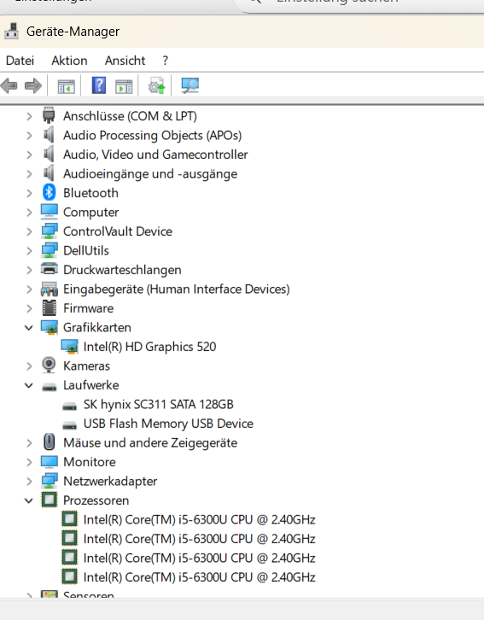Click the Kameras webcam icon
The height and width of the screenshot is (620, 484).
[49, 366]
